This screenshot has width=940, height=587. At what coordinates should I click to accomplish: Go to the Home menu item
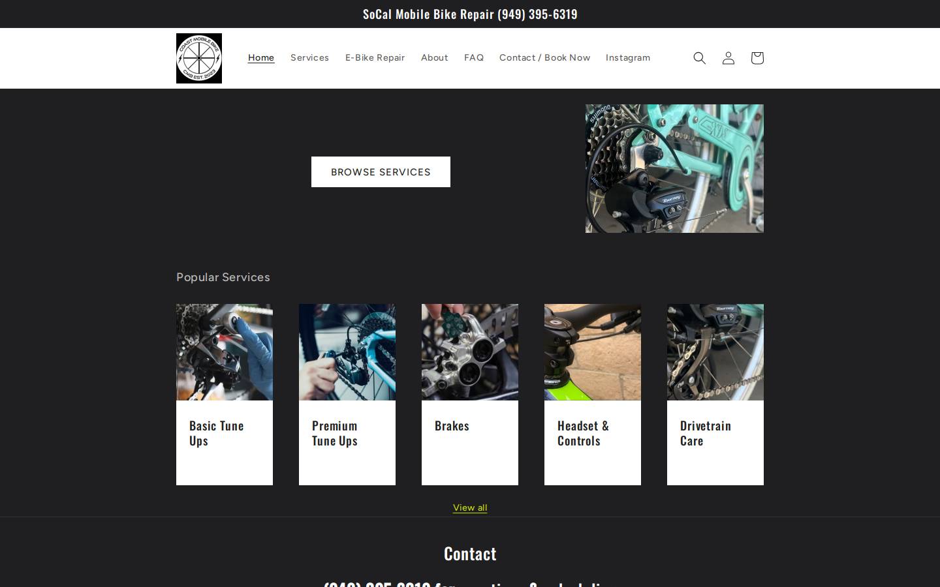pyautogui.click(x=261, y=57)
